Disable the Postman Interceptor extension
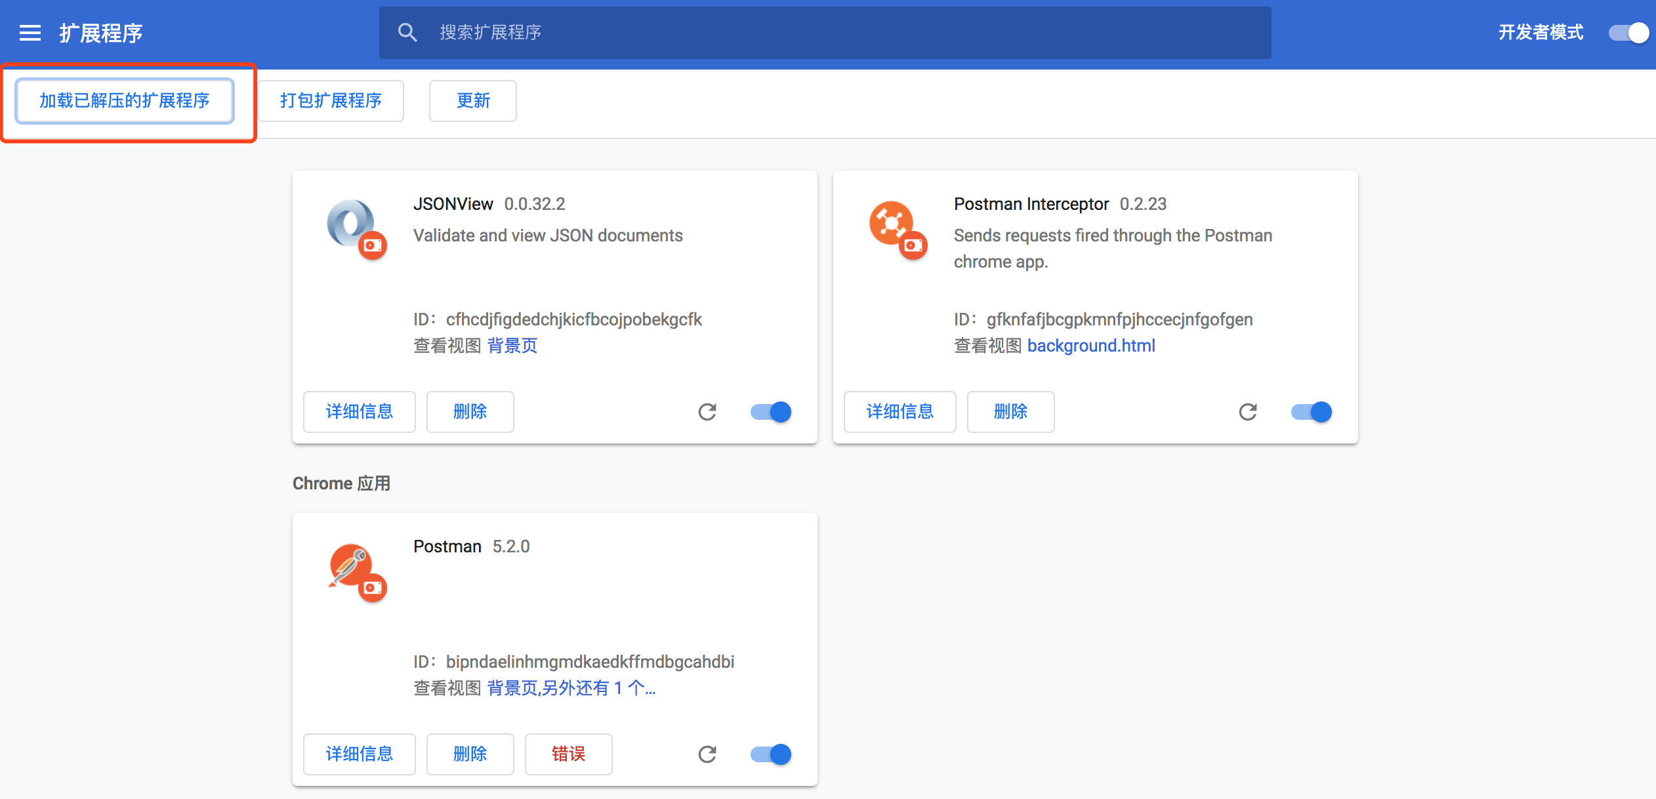The width and height of the screenshot is (1656, 799). (1312, 412)
